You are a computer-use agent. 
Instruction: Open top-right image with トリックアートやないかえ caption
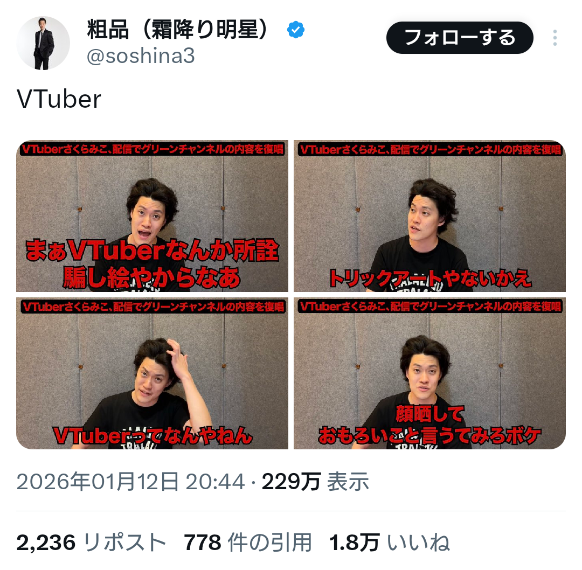coord(429,216)
